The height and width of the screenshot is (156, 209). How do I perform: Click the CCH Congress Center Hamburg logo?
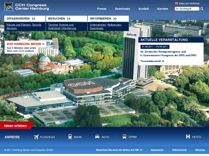point(27,7)
